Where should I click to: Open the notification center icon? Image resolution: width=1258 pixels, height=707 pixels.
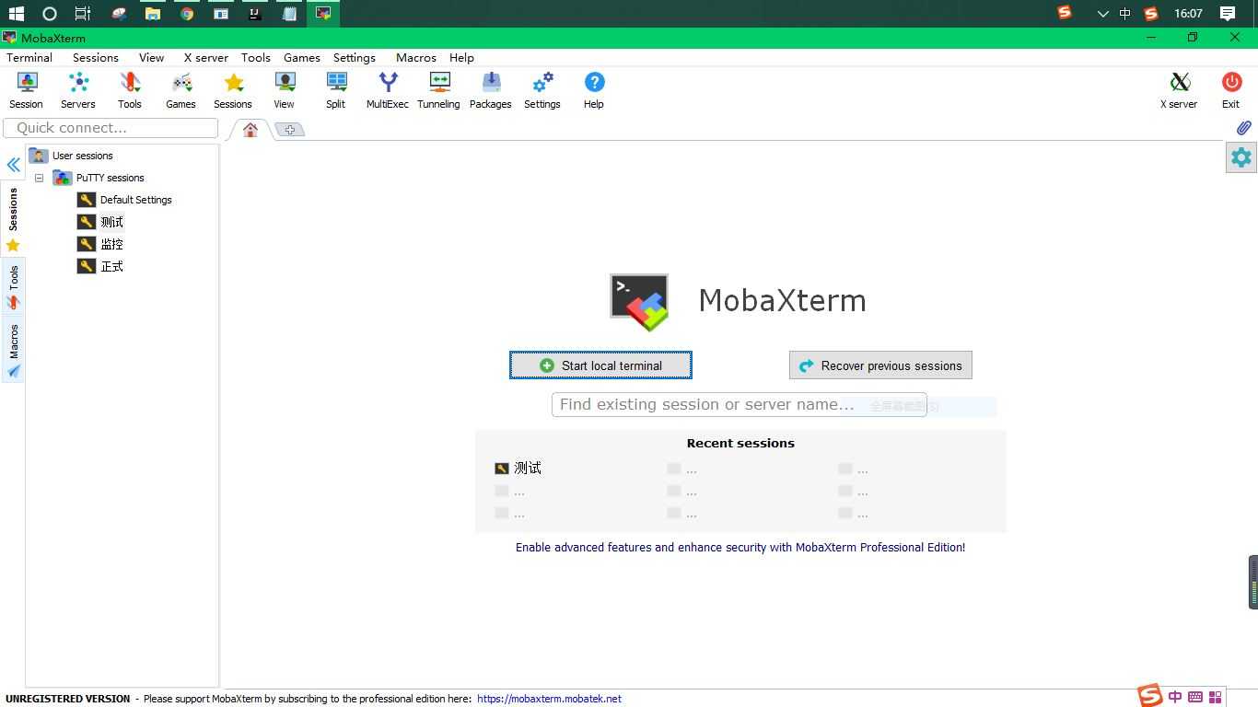click(1228, 14)
